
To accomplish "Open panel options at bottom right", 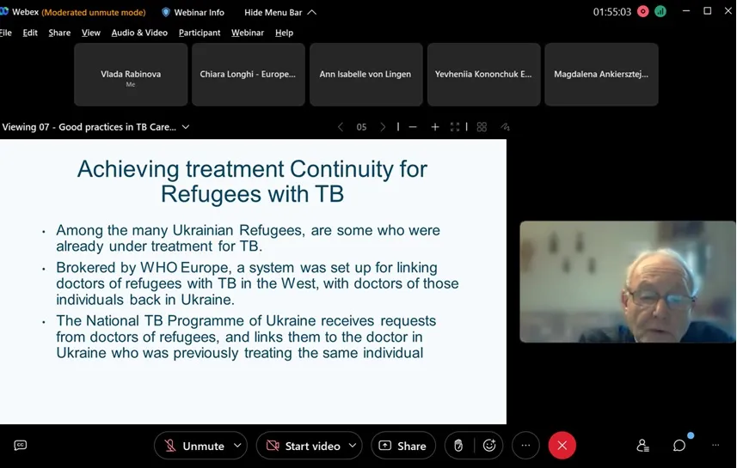I will [x=716, y=445].
